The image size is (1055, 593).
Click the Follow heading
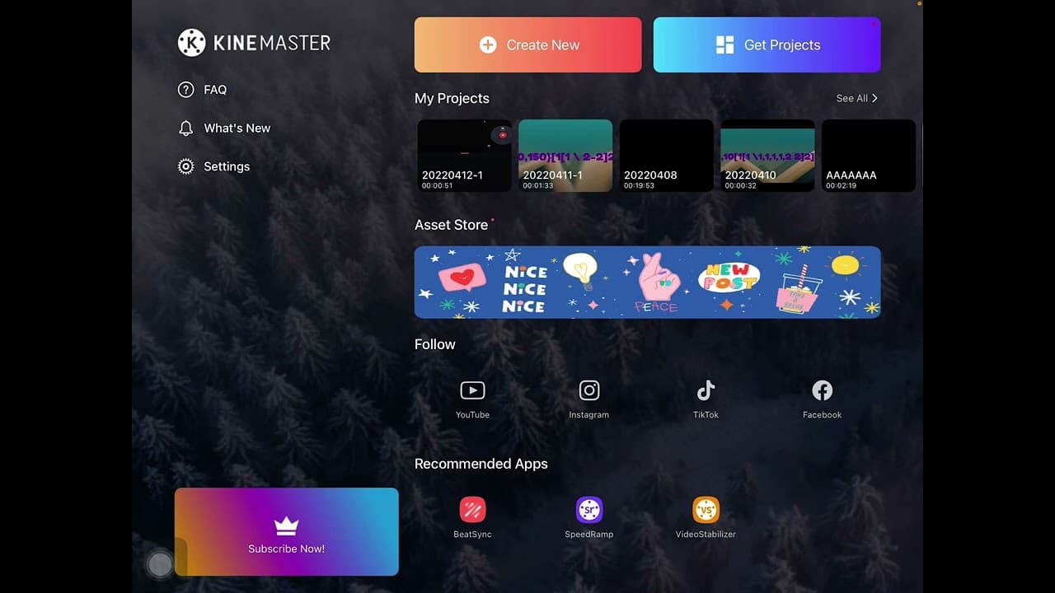point(435,344)
